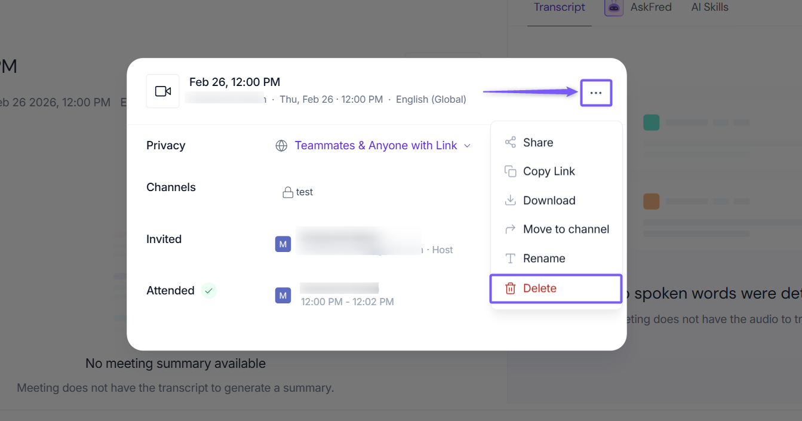Click the Invited row label
Viewport: 802px width, 421px height.
coord(164,239)
